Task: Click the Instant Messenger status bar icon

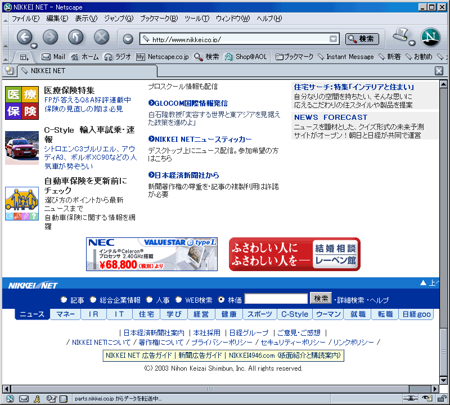Action: coord(37,398)
